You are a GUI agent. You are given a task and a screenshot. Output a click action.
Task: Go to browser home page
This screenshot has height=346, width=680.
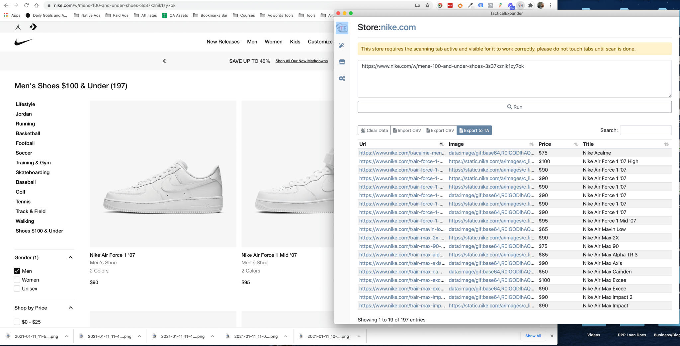(36, 5)
